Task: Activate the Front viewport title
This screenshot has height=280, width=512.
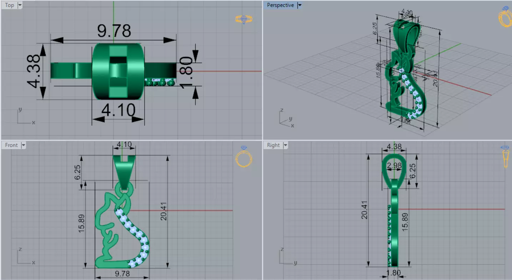Action: point(11,145)
